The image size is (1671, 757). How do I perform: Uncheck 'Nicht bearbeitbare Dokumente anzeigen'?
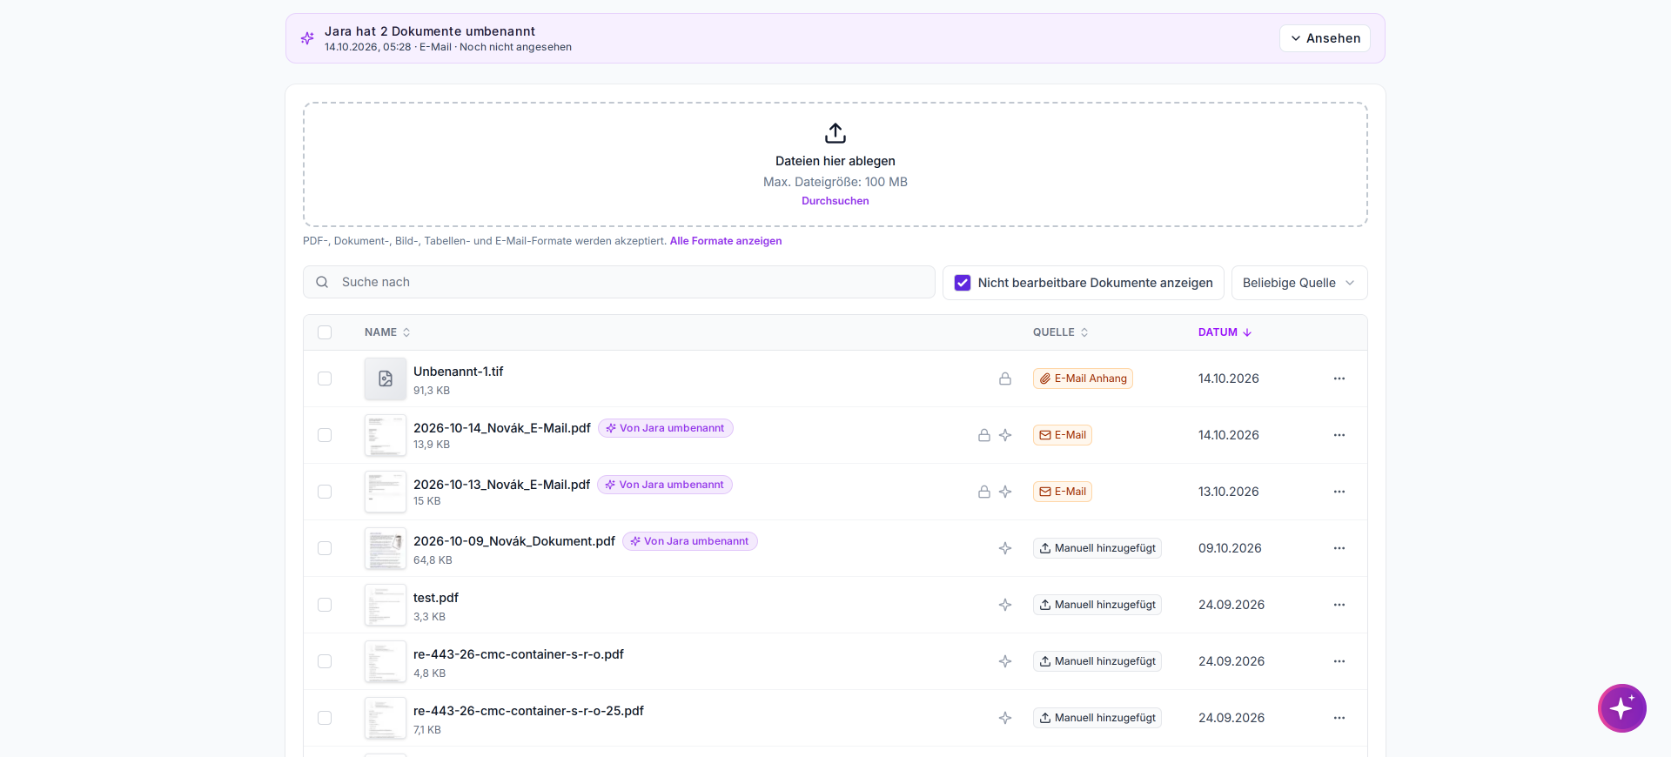963,283
